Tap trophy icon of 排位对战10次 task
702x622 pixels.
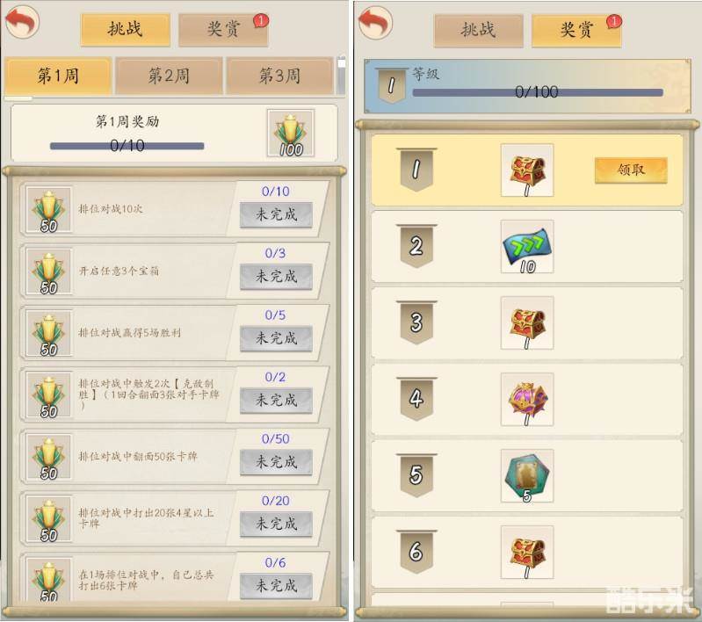(48, 210)
